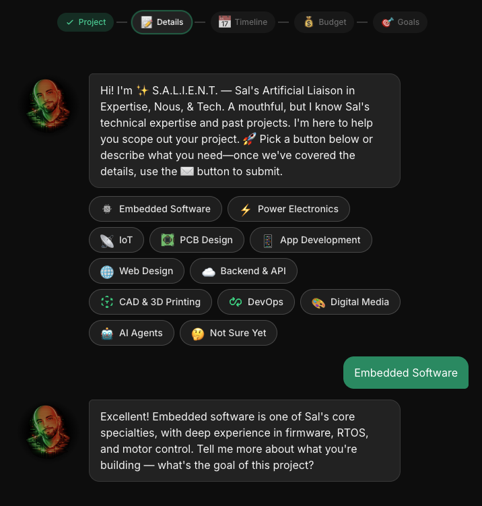Switch to the Budget step
Image resolution: width=482 pixels, height=506 pixels.
(324, 22)
